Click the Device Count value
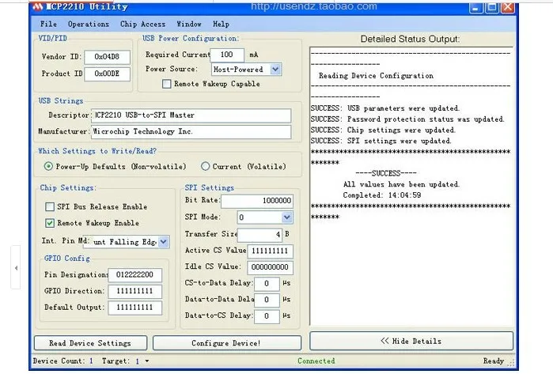Screen dimensions: 553x374 (91, 361)
